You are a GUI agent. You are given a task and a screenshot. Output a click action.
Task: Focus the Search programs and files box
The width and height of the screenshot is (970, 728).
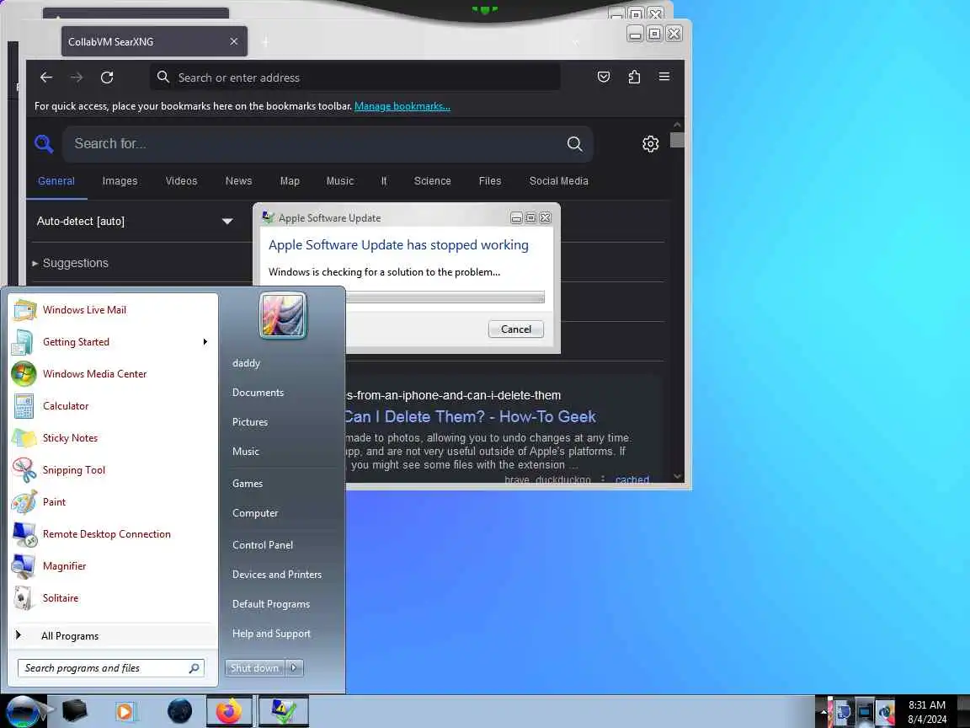[x=111, y=668]
